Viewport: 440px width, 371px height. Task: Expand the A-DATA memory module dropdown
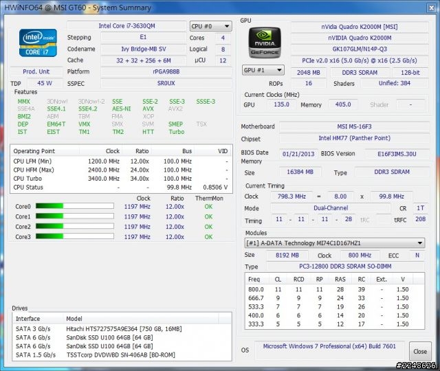335,243
